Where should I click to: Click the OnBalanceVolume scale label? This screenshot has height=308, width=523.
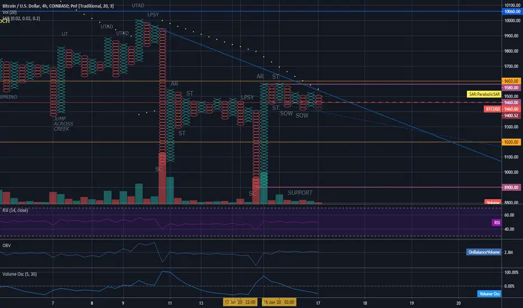coord(484,252)
